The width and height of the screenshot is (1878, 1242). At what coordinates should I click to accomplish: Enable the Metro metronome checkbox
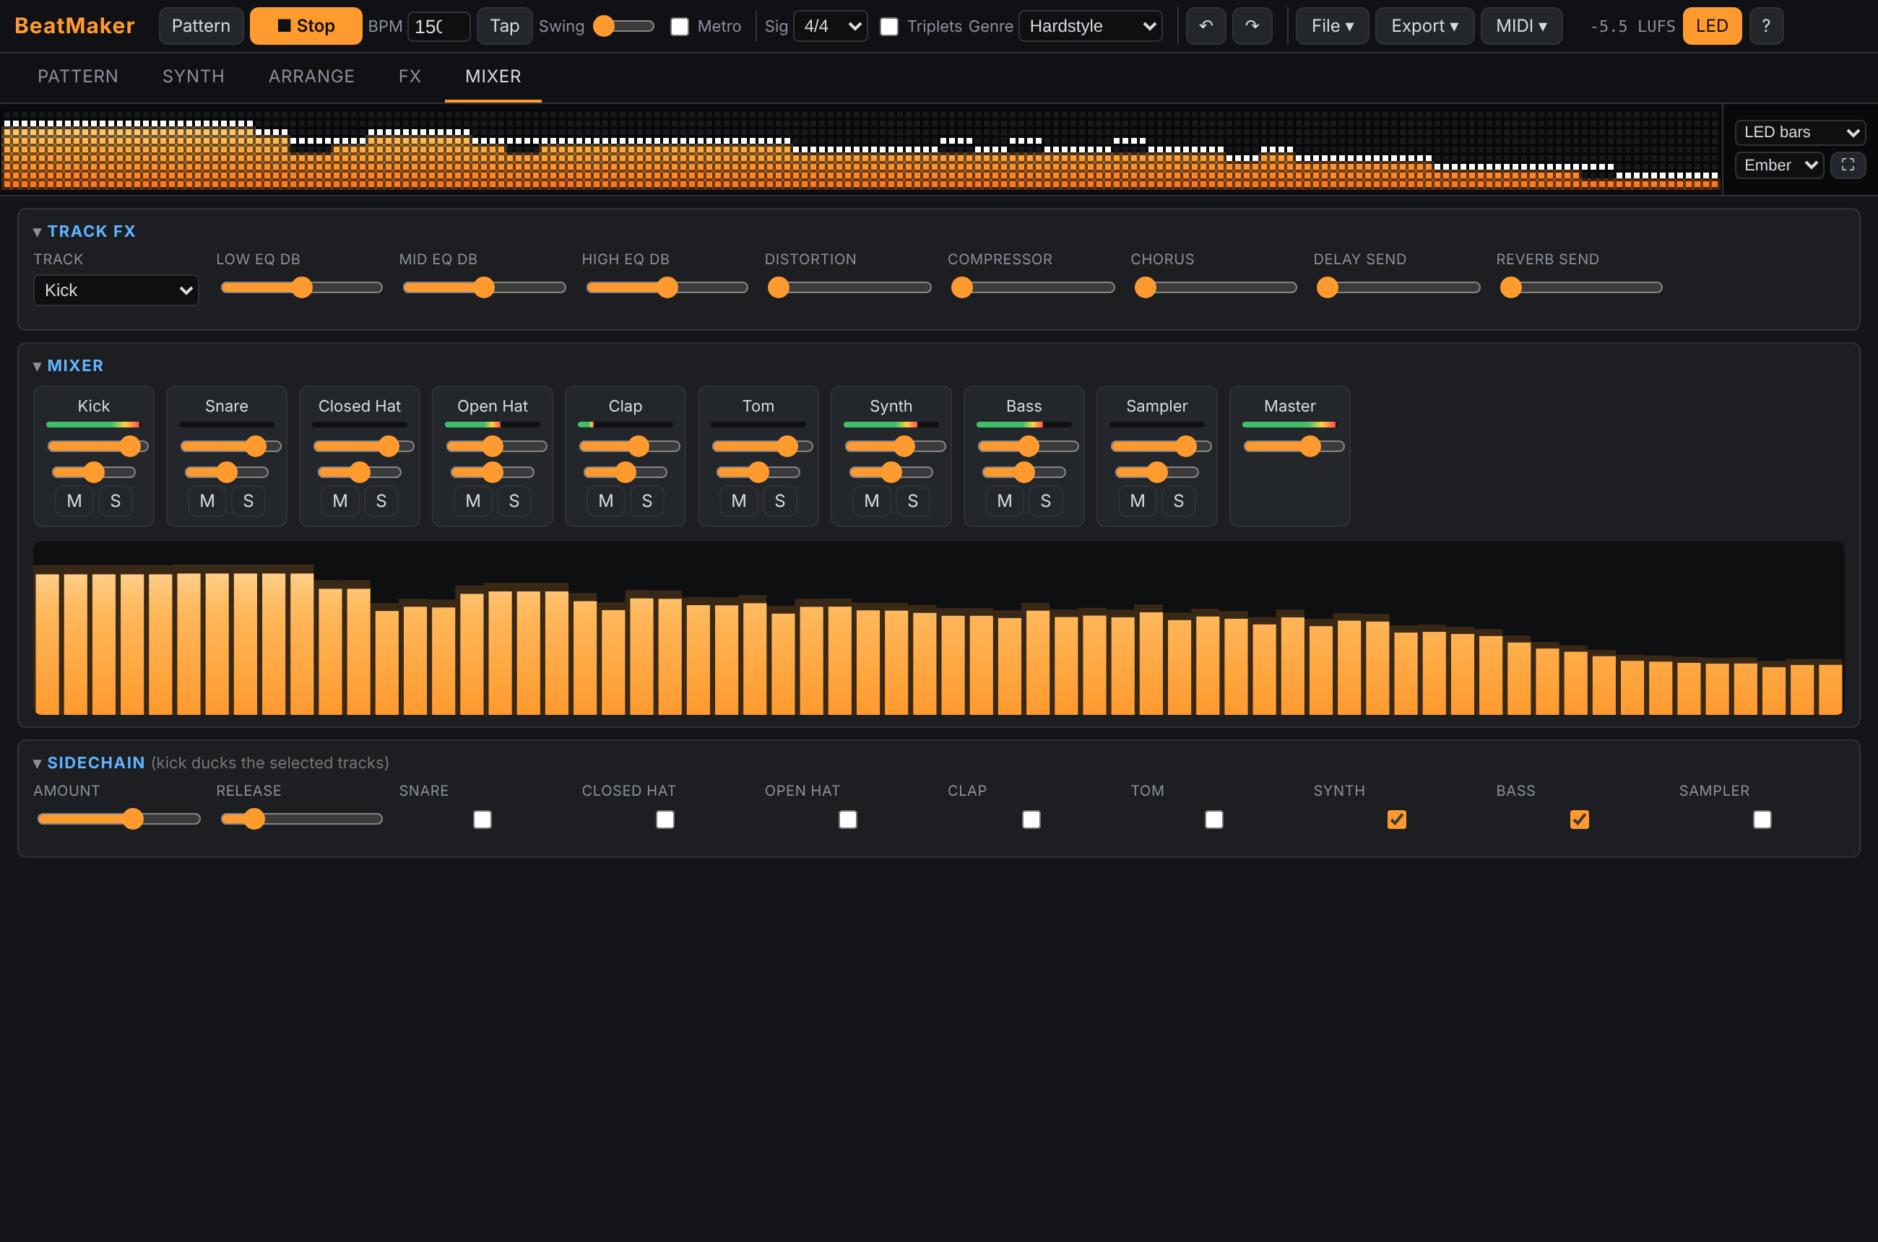point(679,27)
